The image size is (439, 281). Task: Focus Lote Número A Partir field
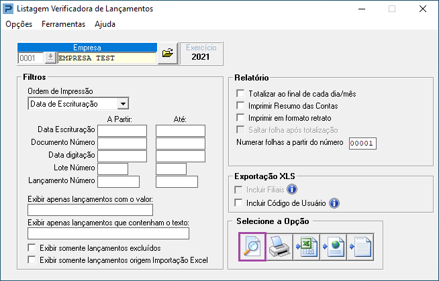[113, 169]
